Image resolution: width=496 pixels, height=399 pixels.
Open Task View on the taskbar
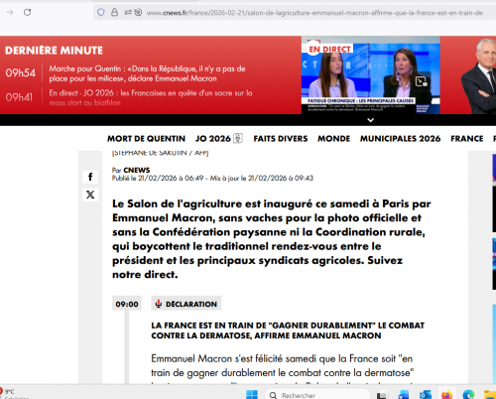pos(381,395)
